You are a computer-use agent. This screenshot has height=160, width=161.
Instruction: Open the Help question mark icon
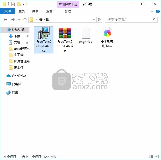tap(158, 11)
